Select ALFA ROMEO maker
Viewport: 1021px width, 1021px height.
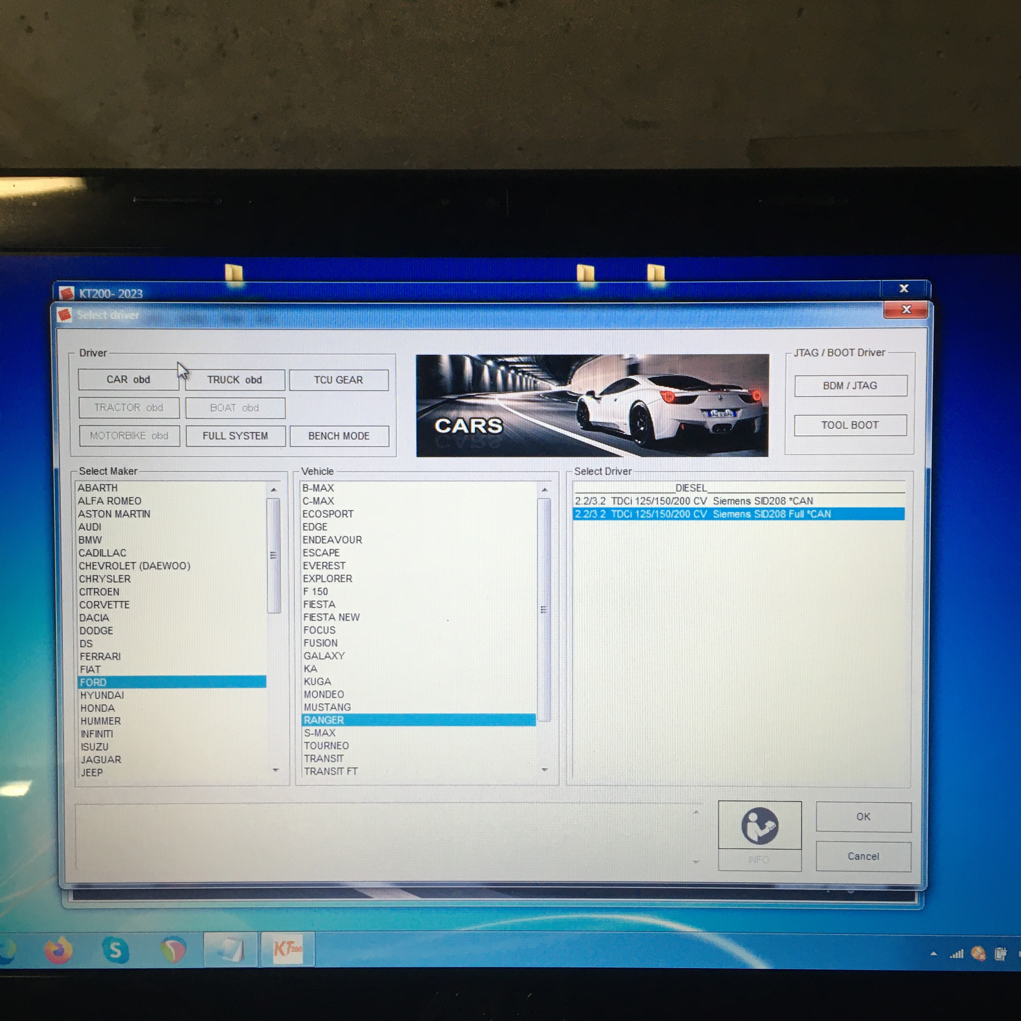coord(109,501)
